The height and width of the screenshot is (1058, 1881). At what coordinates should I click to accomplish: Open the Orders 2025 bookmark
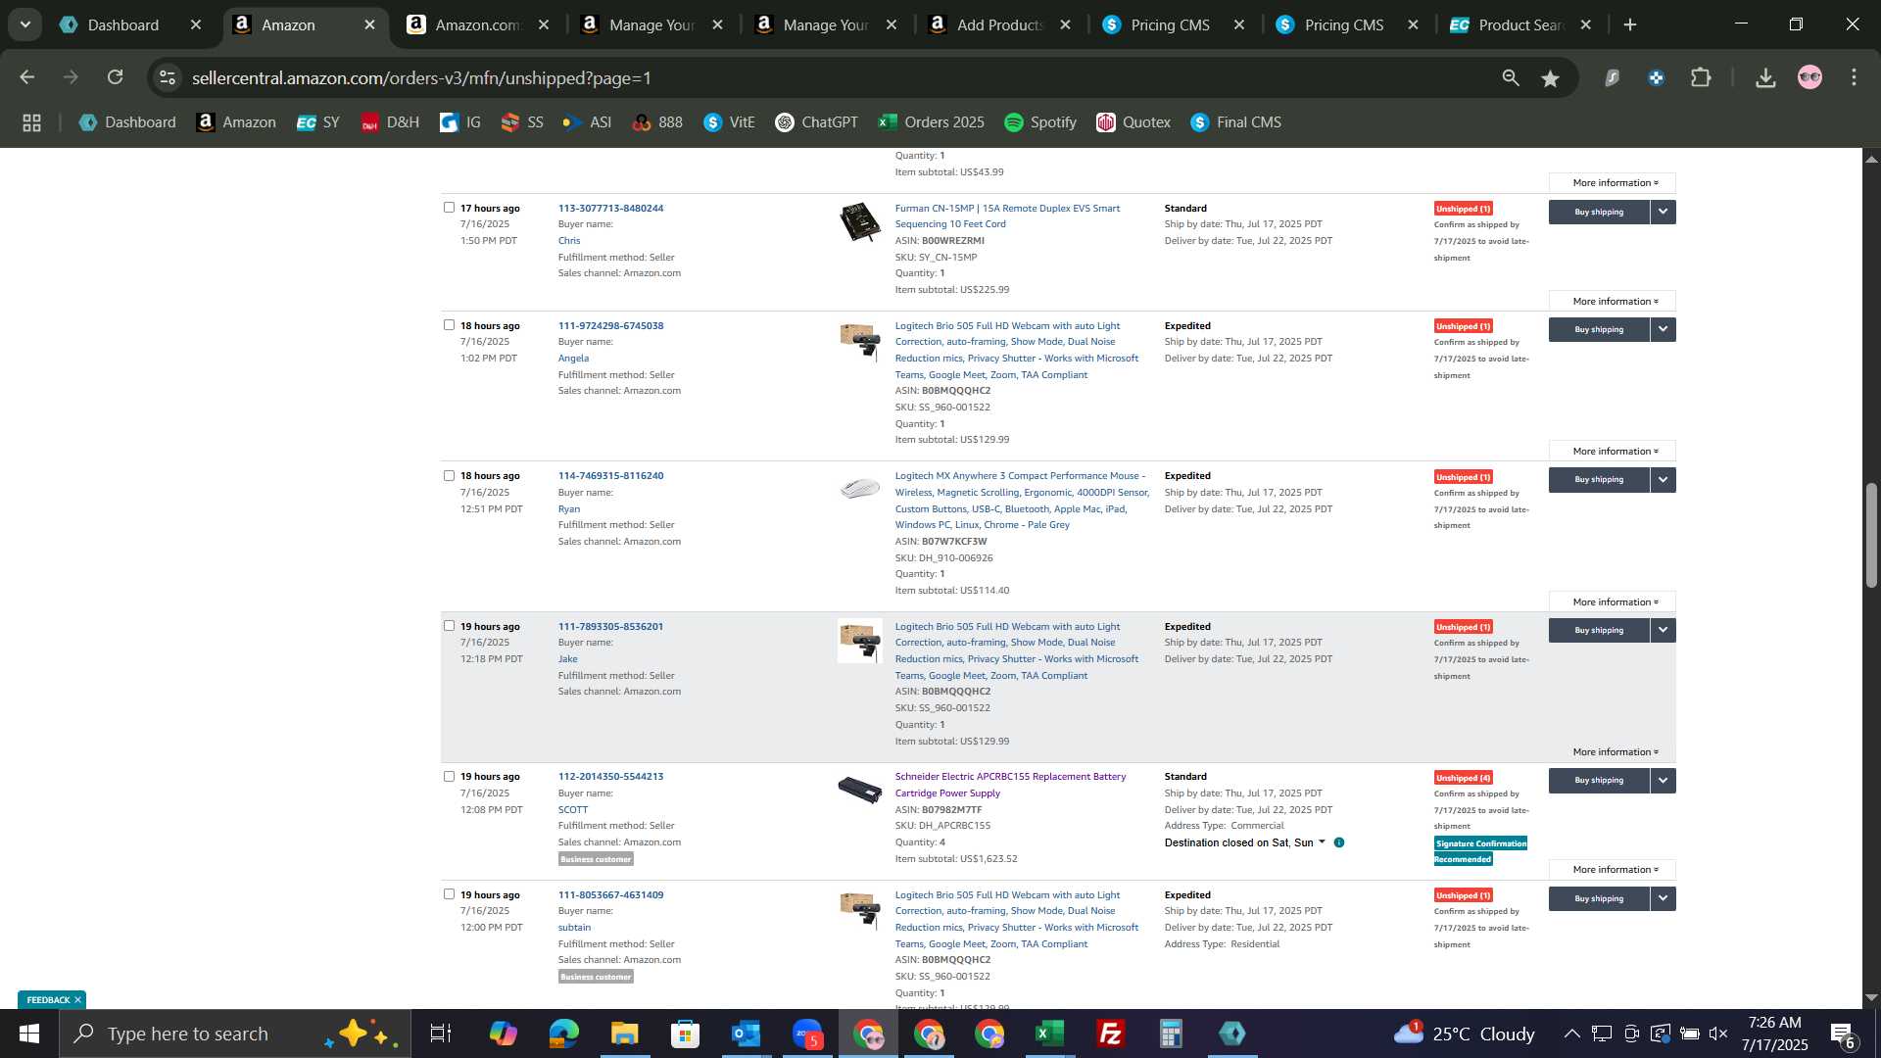(931, 122)
